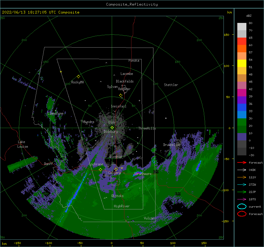Image resolution: width=264 pixels, height=247 pixels.
Task: Click the cyan current ellipse icon
Action: tap(242, 206)
